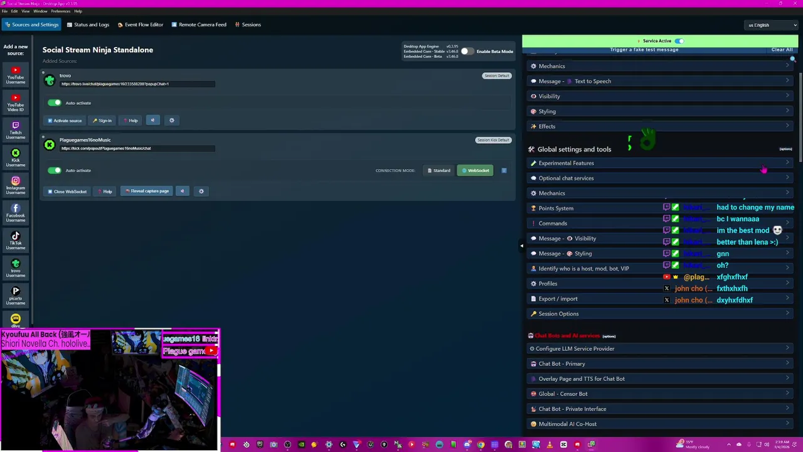Add a trovo Username source
The width and height of the screenshot is (803, 452).
point(16,268)
